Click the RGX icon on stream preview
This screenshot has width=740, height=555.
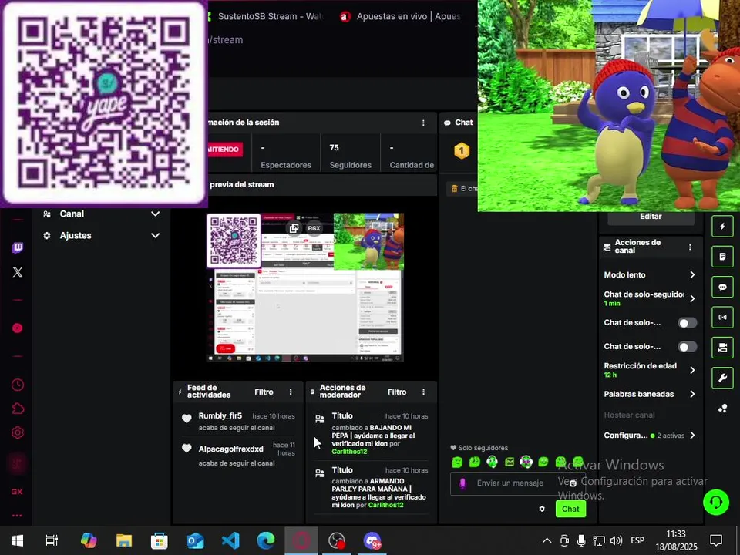314,228
